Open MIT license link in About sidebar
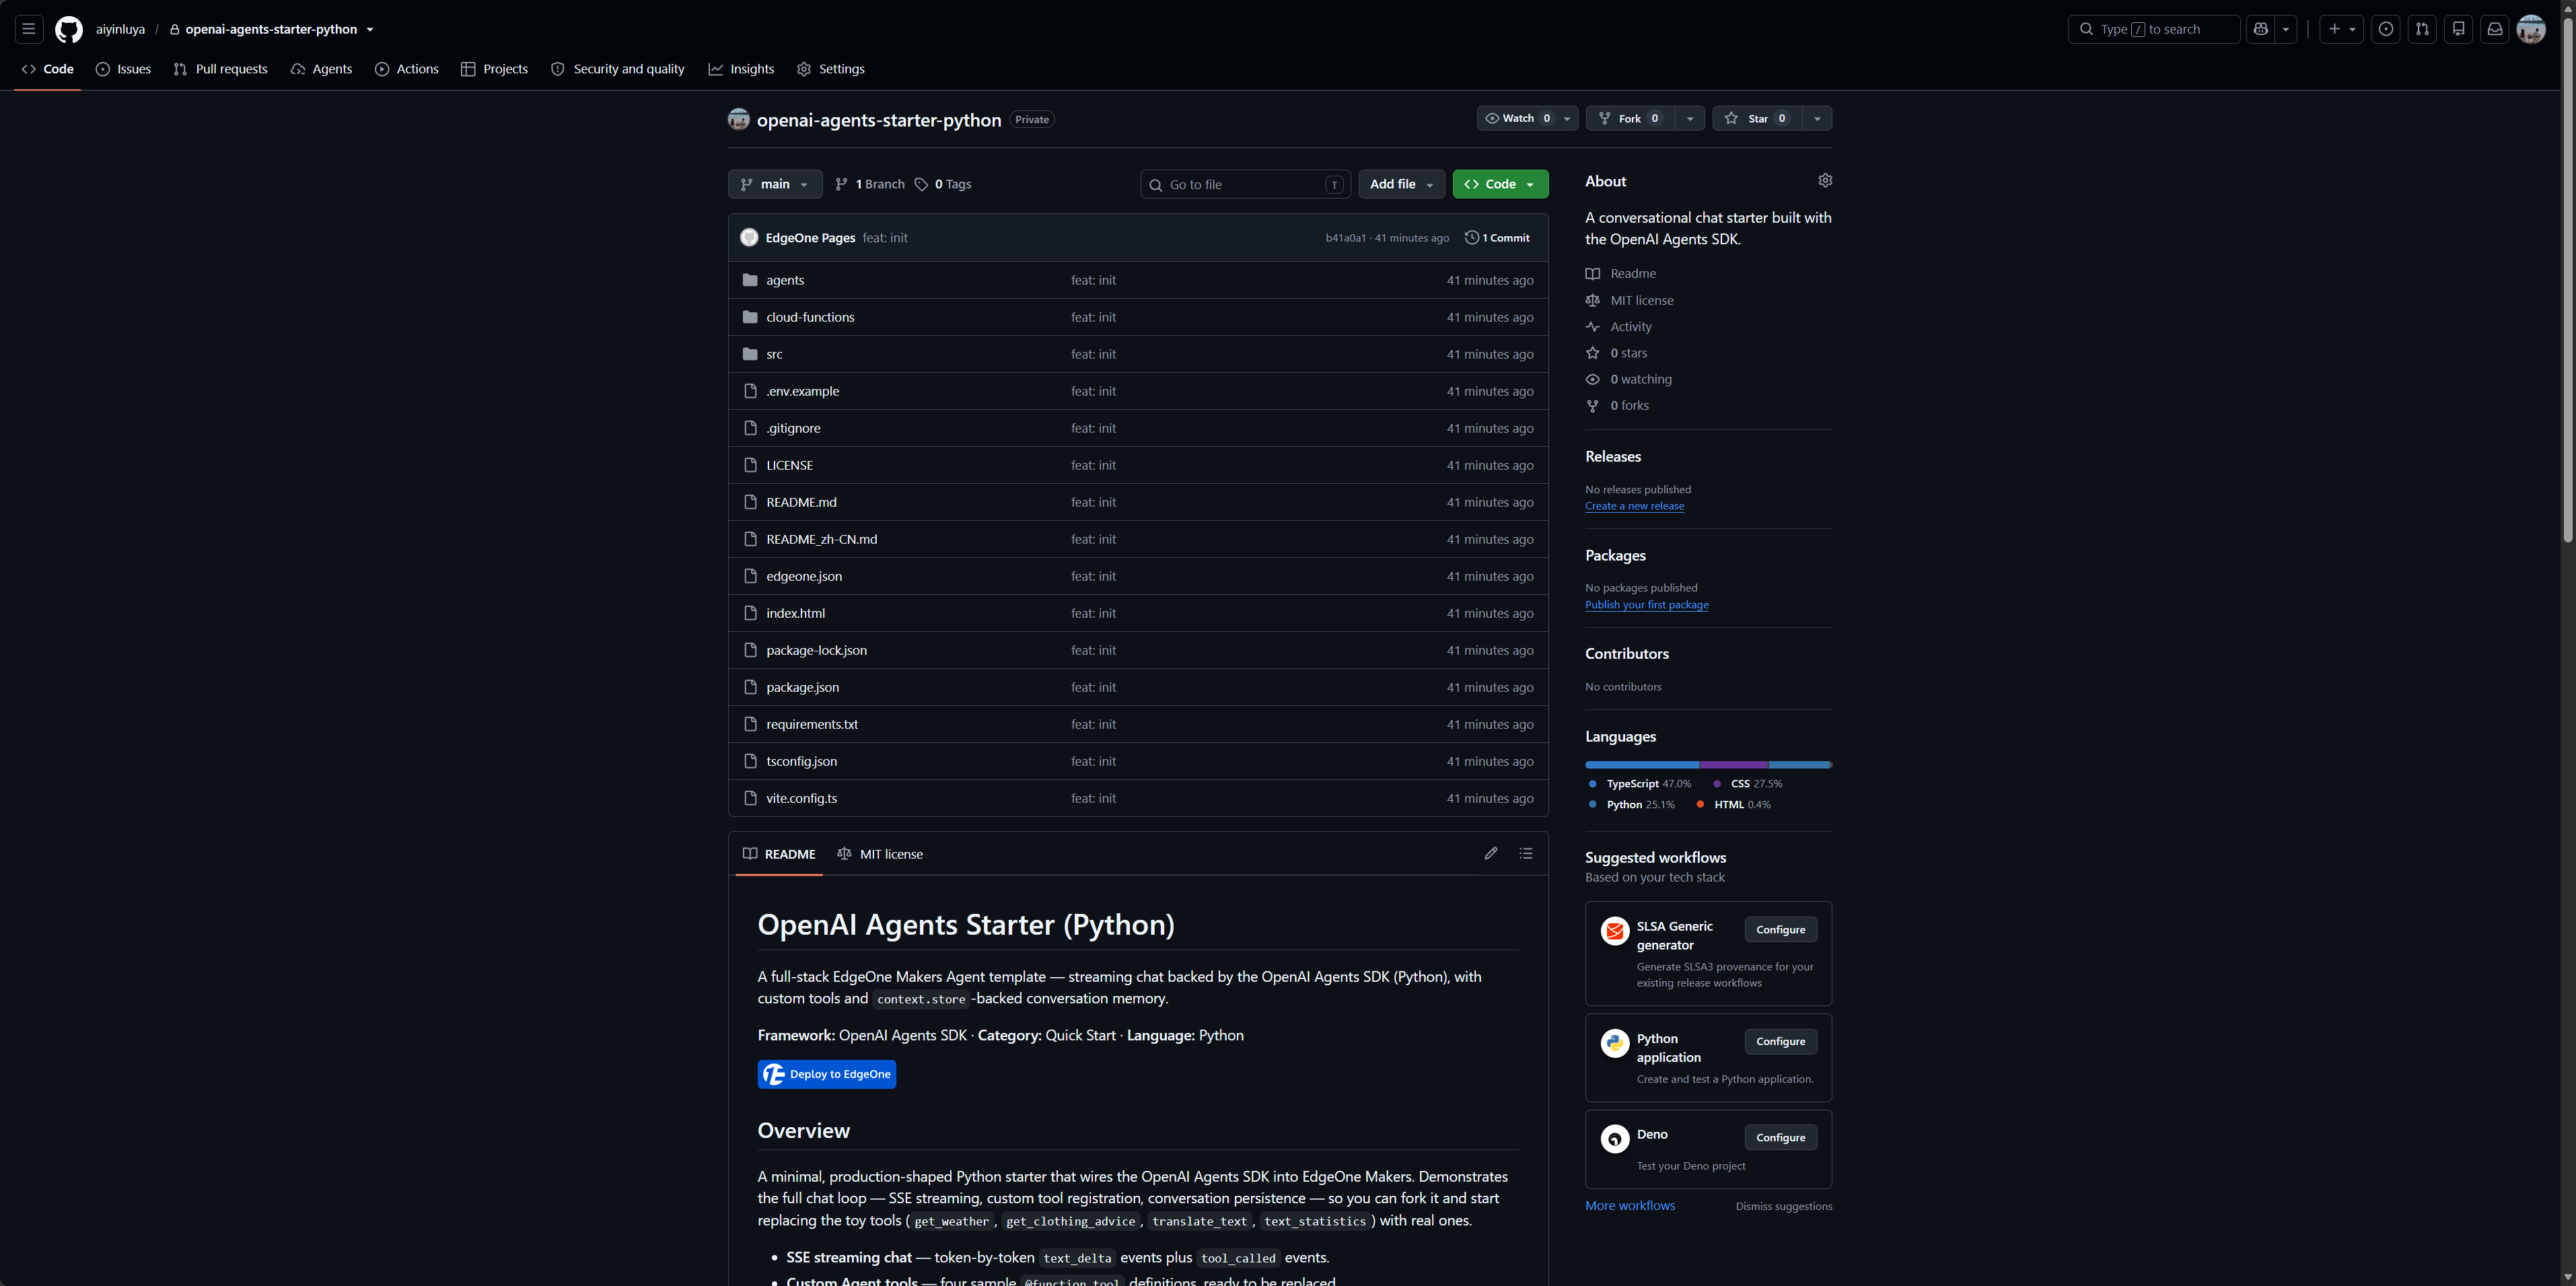Viewport: 2576px width, 1286px height. (x=1630, y=300)
